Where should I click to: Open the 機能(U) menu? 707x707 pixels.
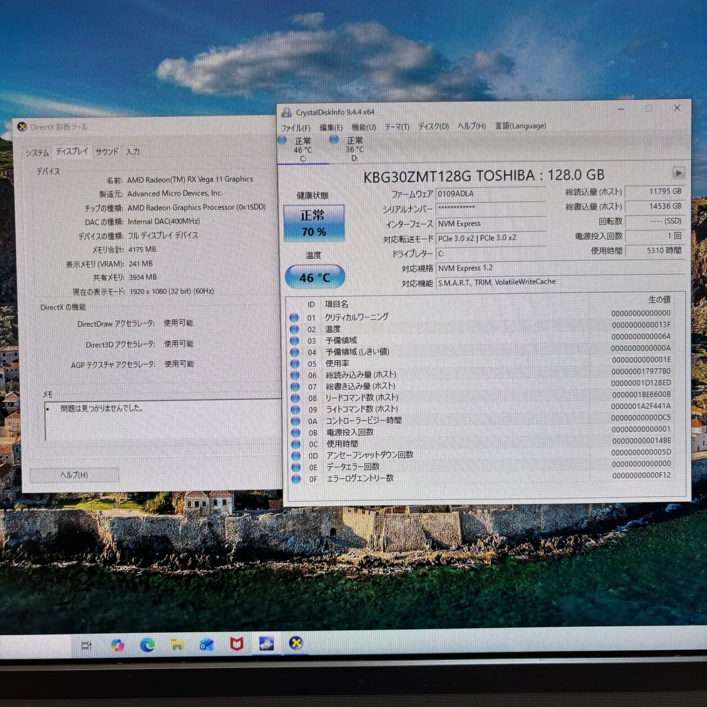coord(365,126)
